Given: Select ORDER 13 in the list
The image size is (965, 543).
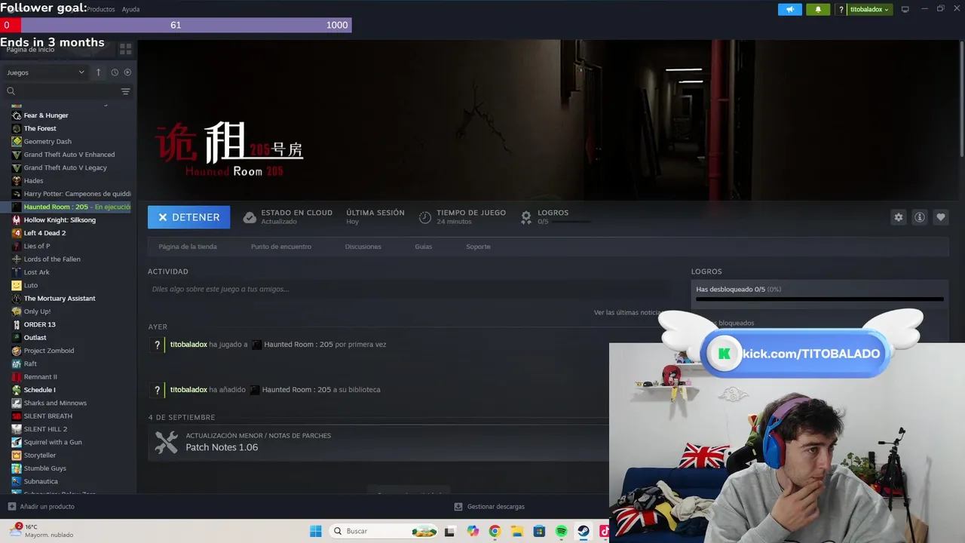Looking at the screenshot, I should (39, 324).
